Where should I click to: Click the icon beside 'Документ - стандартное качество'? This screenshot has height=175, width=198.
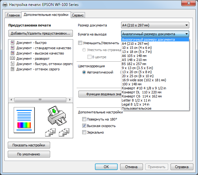[x=12, y=48]
